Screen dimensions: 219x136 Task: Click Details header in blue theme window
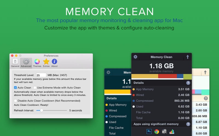click(x=111, y=98)
